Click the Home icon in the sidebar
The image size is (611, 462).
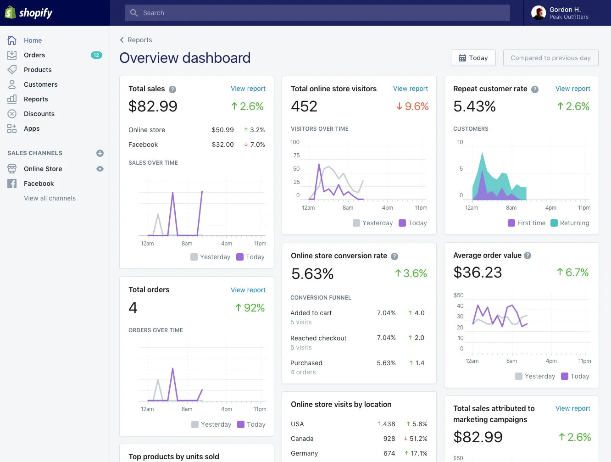(x=12, y=40)
